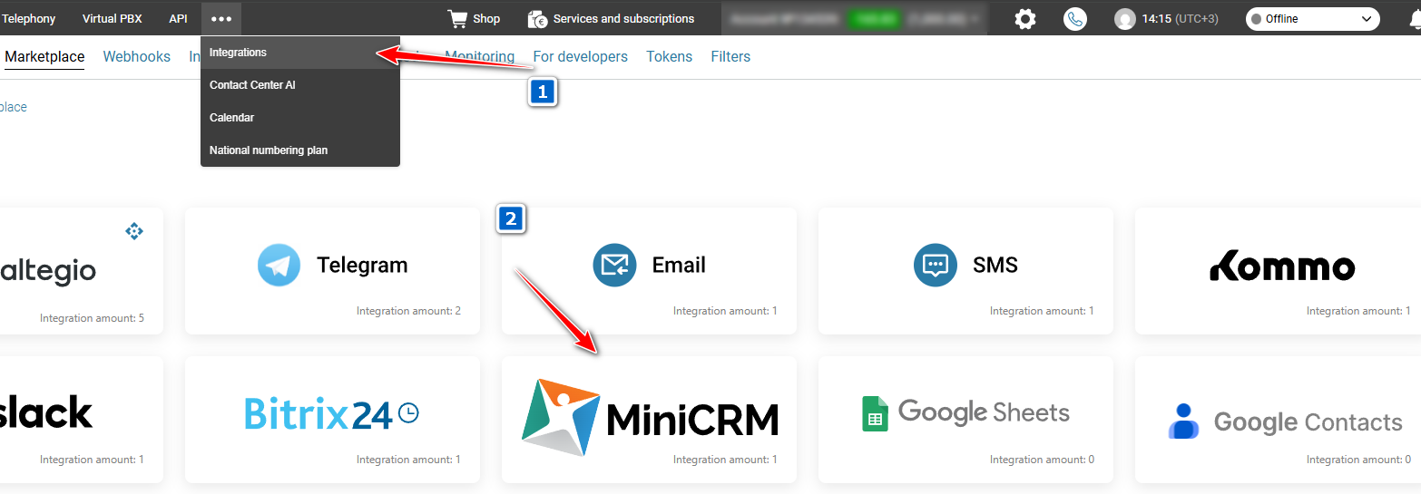Click the user avatar icon
The width and height of the screenshot is (1421, 494).
click(1125, 19)
